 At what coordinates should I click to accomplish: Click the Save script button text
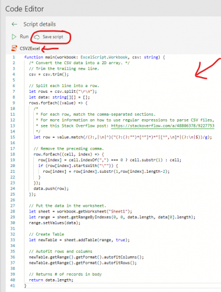(53, 37)
